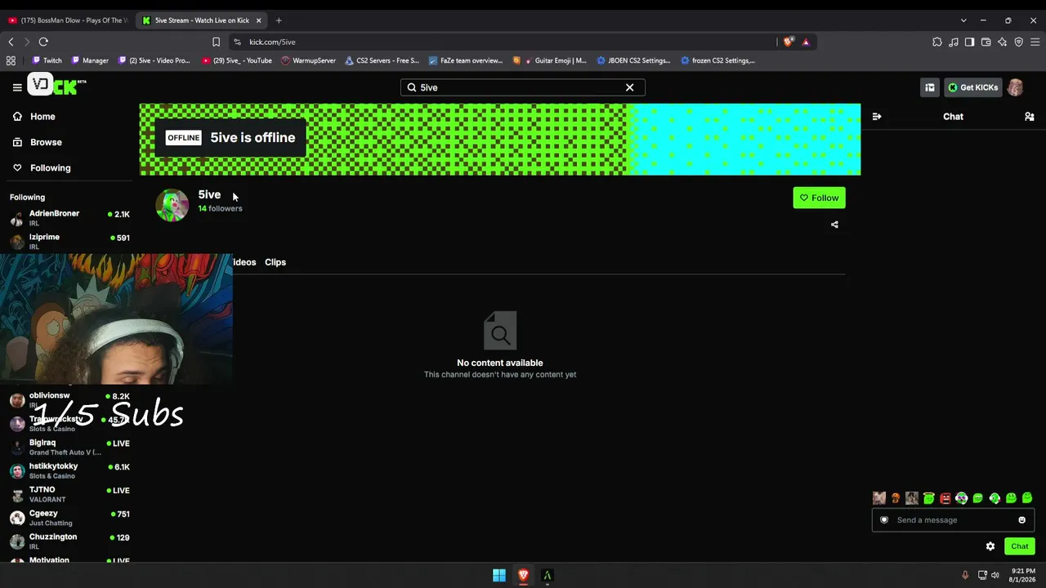
Task: Open the user profile avatar menu
Action: pos(1015,87)
